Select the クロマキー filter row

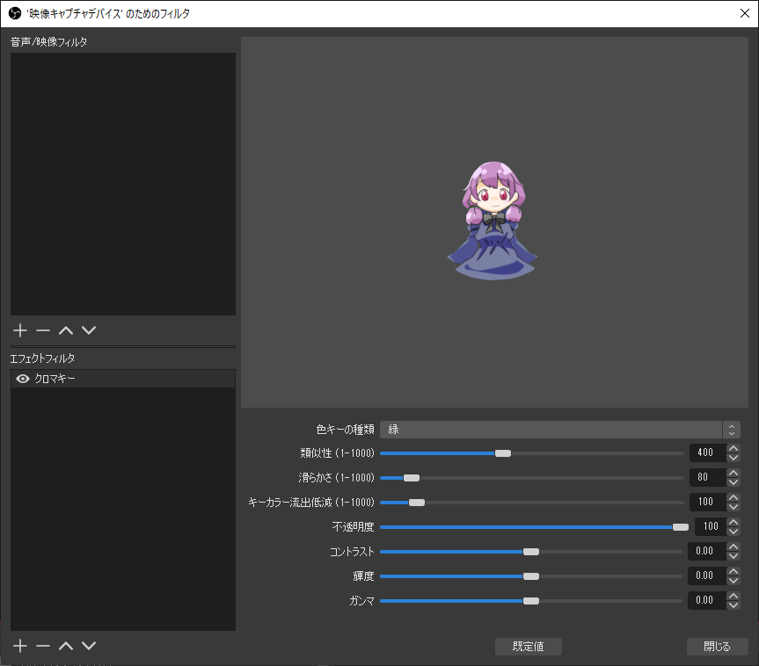[123, 379]
